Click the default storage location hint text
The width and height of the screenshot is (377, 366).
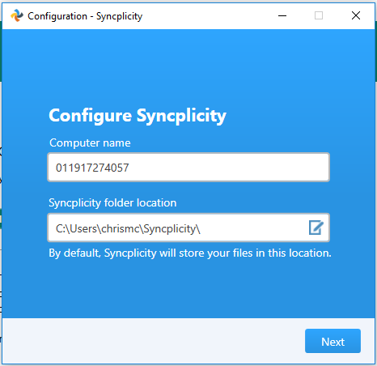pyautogui.click(x=190, y=253)
